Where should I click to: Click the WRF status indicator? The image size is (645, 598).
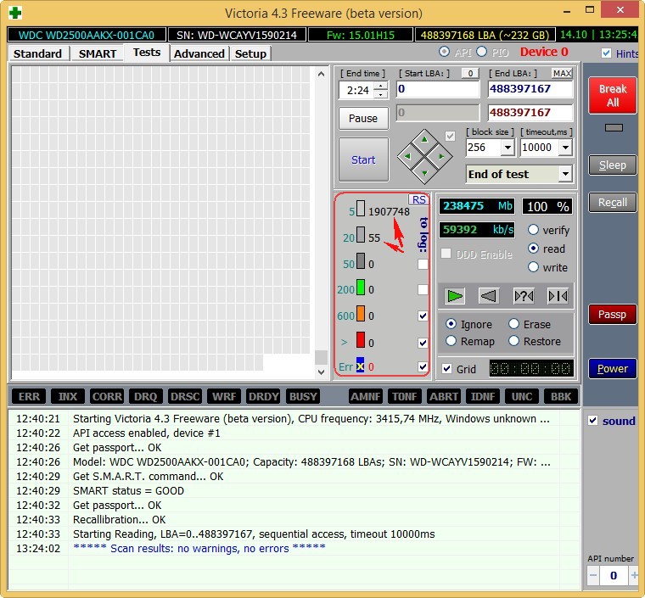click(x=224, y=397)
